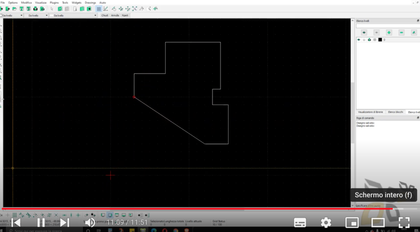Image resolution: width=420 pixels, height=232 pixels.
Task: Click the red reference point on polyline
Action: tap(134, 97)
